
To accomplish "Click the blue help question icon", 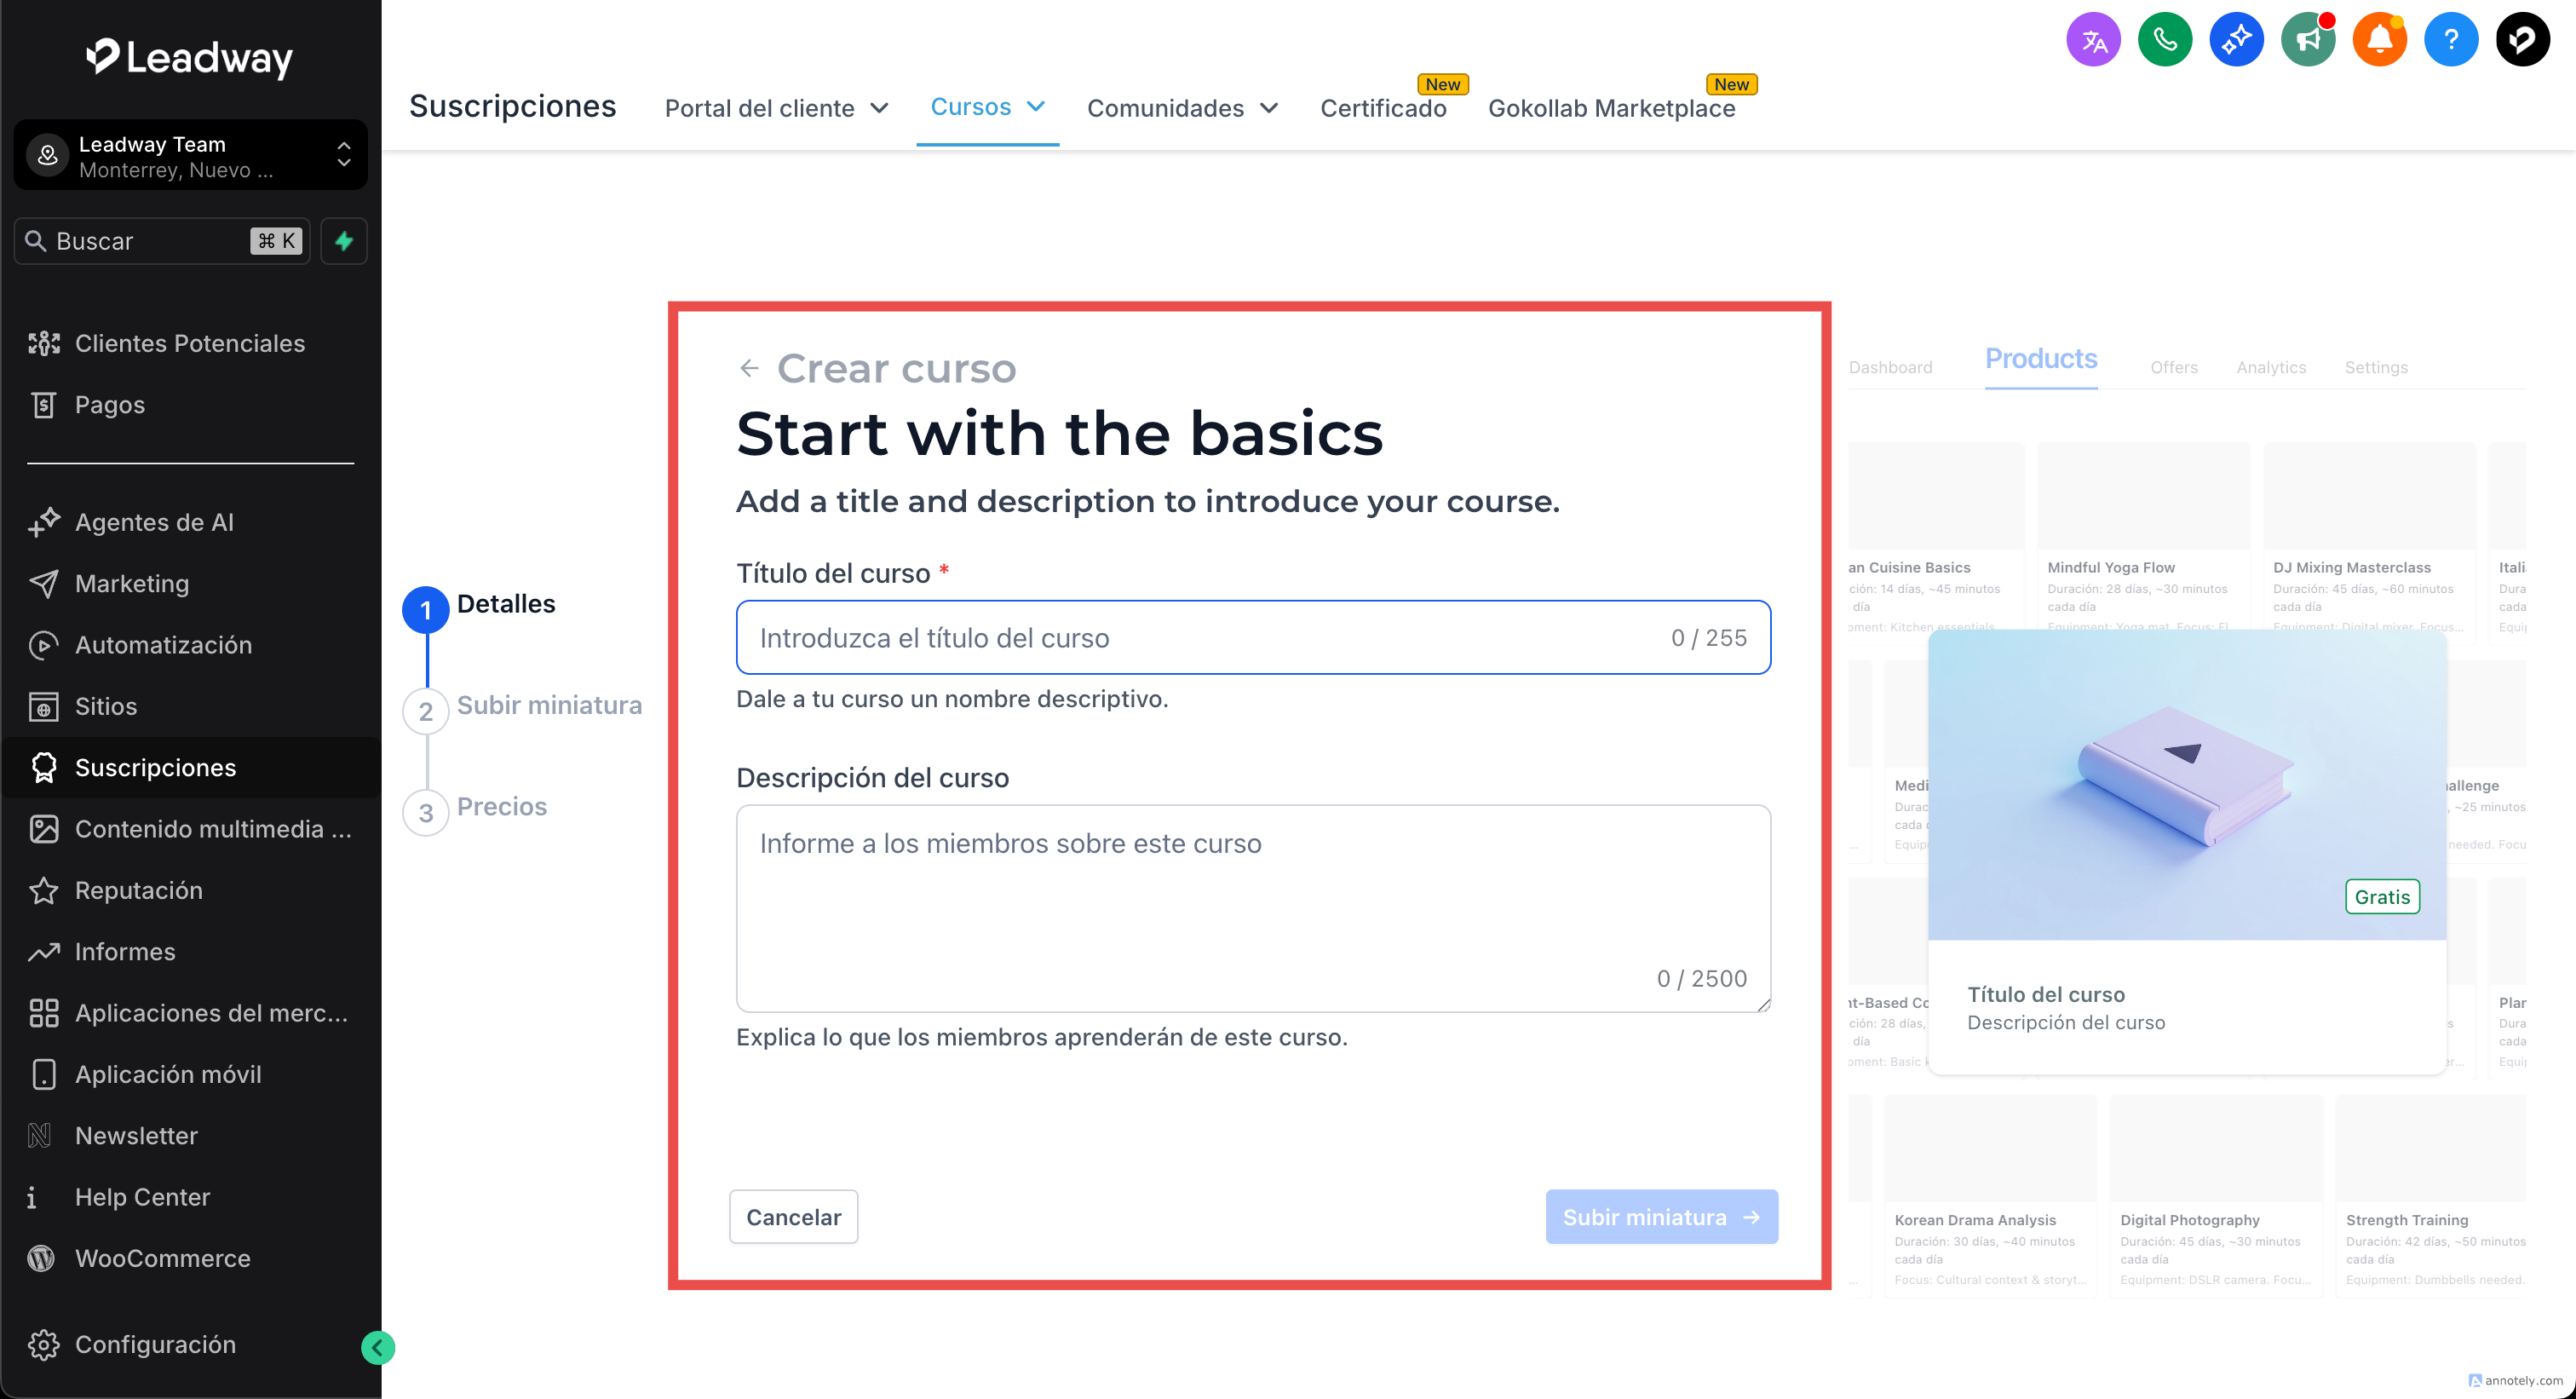I will click(x=2450, y=40).
